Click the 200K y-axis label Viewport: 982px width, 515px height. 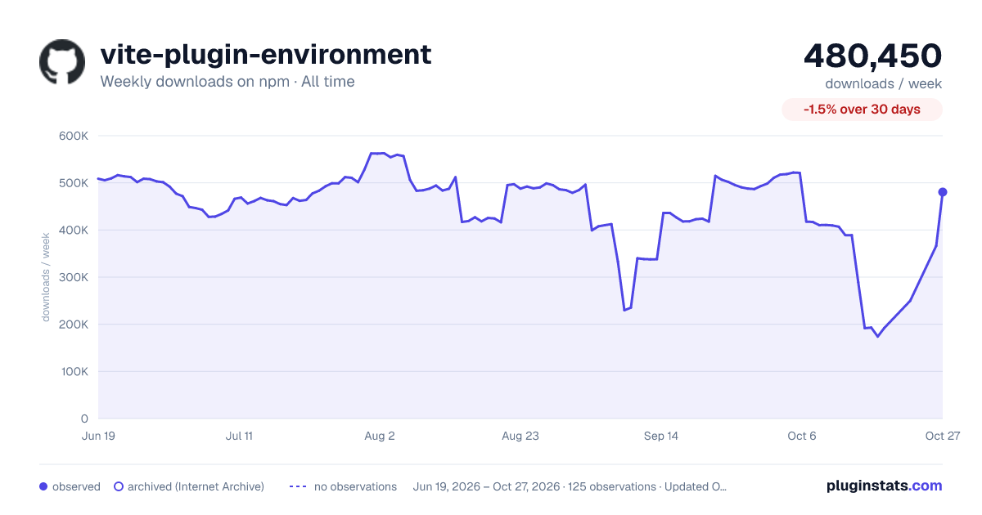pyautogui.click(x=74, y=325)
